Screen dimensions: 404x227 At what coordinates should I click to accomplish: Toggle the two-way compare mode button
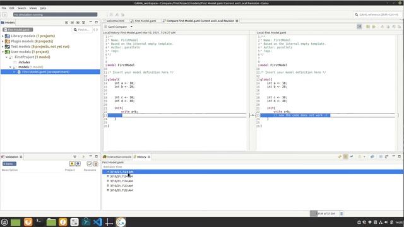pyautogui.click(x=359, y=26)
